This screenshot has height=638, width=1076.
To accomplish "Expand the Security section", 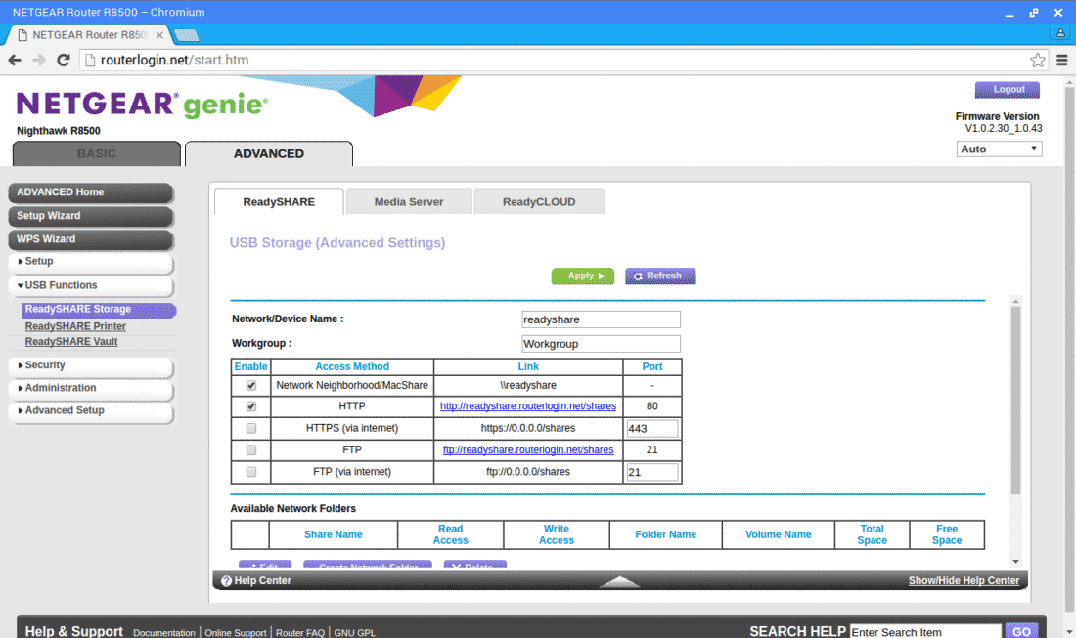I will (91, 366).
